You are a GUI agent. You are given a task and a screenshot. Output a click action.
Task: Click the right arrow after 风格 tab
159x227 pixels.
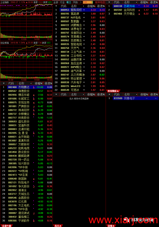(x=80, y=2)
